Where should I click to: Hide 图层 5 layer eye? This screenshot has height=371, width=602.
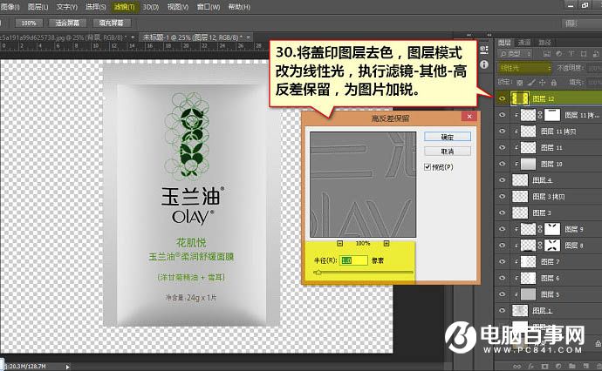[503, 294]
